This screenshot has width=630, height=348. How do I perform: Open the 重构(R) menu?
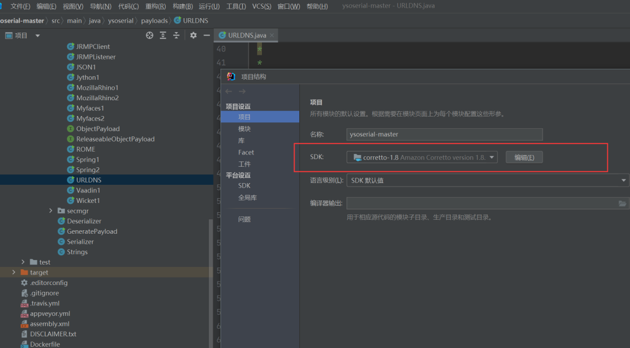point(156,6)
